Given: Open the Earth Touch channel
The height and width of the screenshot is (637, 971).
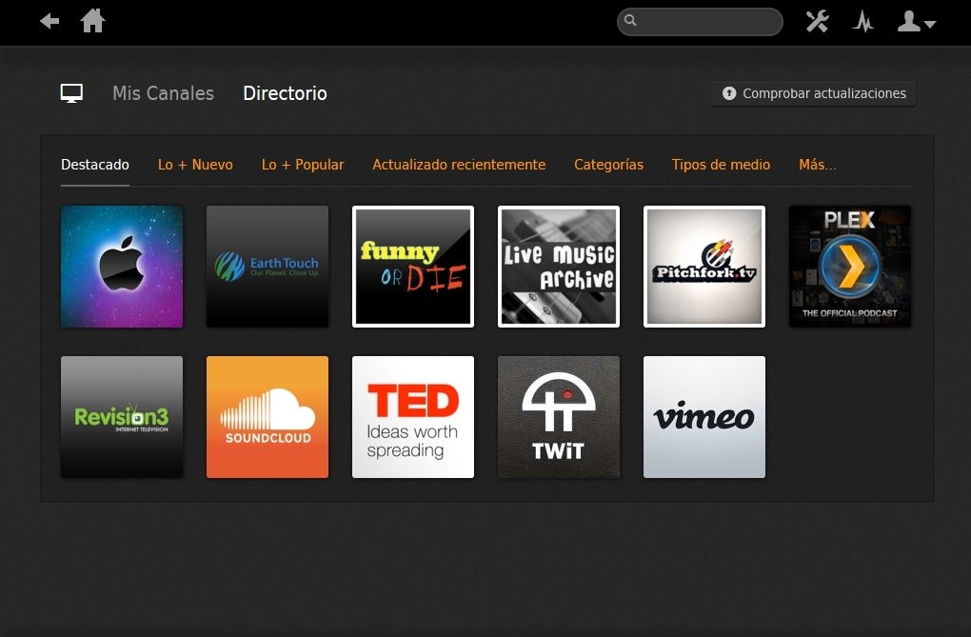Looking at the screenshot, I should coord(268,267).
